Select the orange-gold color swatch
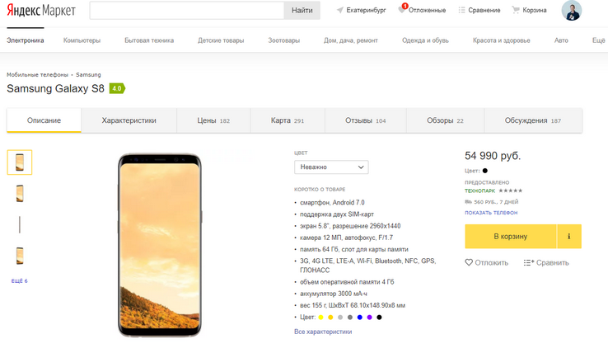The width and height of the screenshot is (608, 353). [x=330, y=318]
